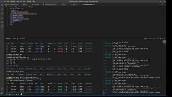Select the PORTS panel tab
This screenshot has height=97, width=172.
click(15, 39)
